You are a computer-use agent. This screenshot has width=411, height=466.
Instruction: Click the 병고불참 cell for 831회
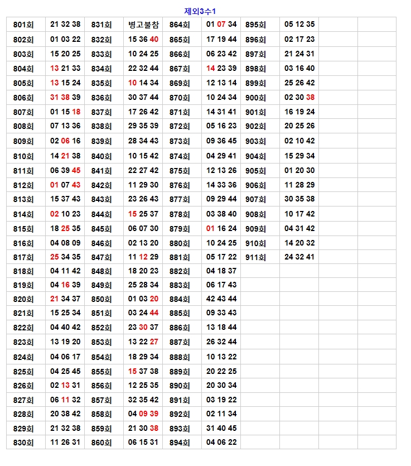143,25
